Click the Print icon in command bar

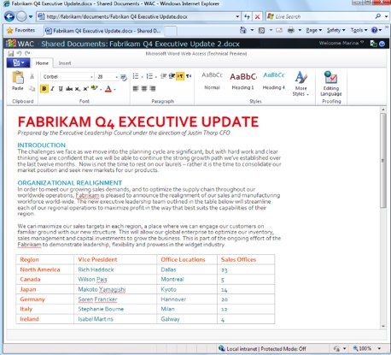coord(290,30)
